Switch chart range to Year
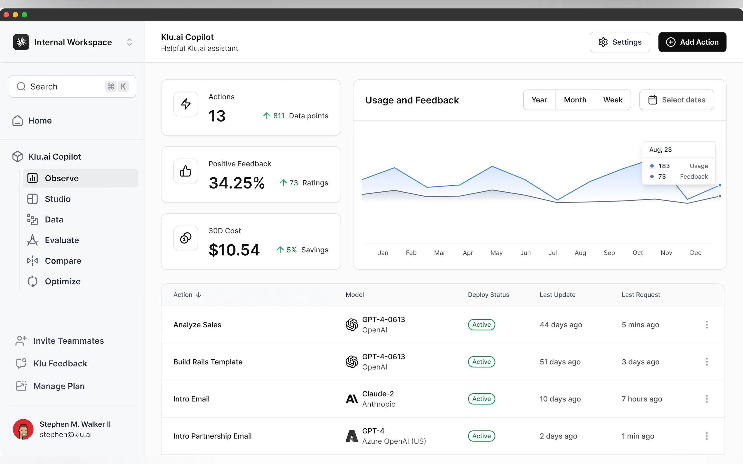This screenshot has width=743, height=464. click(x=539, y=100)
